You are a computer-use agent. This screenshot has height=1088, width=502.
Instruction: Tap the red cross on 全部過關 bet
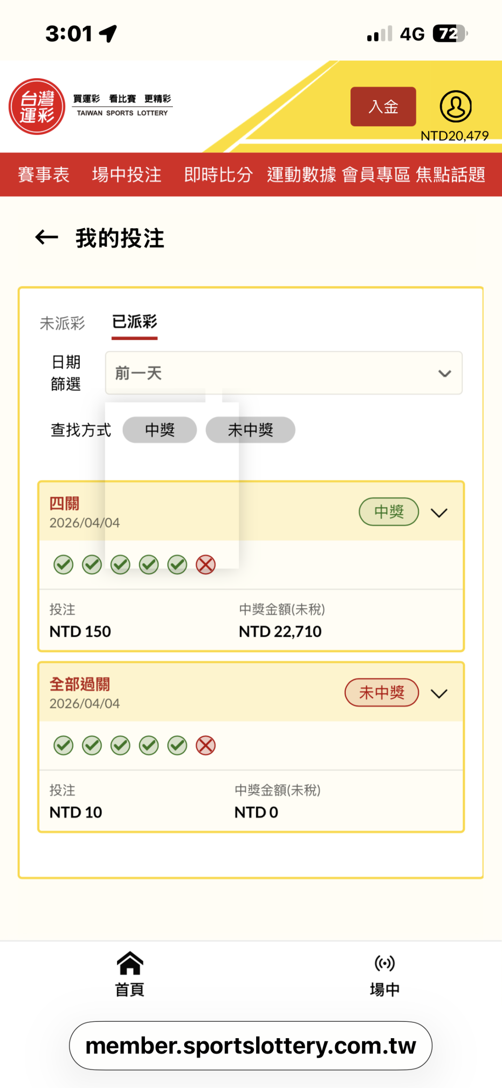pyautogui.click(x=205, y=745)
